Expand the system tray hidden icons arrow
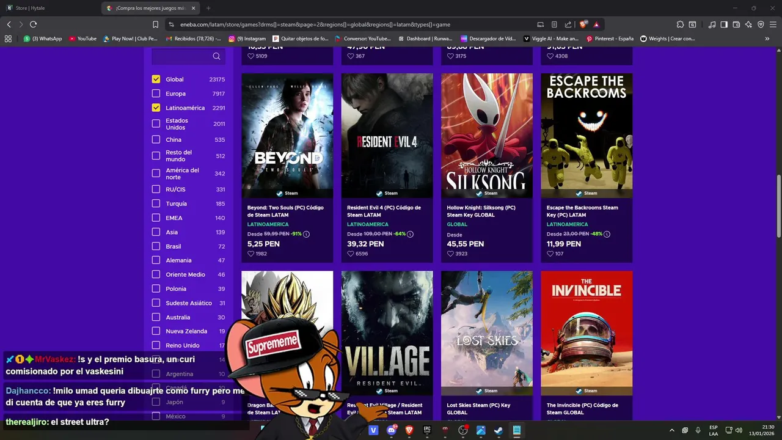Screen dimensions: 782x440 [672, 430]
